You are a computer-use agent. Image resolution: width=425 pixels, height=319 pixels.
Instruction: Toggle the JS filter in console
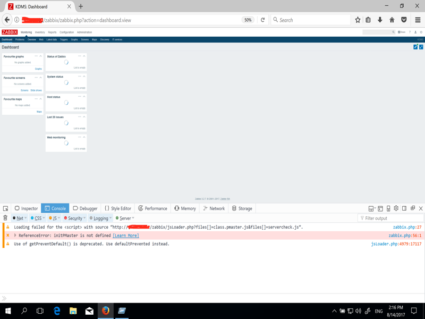[x=55, y=218]
